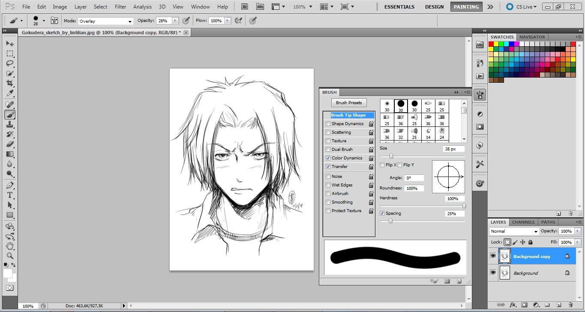
Task: Open the layer Fill arrow
Action: click(577, 242)
